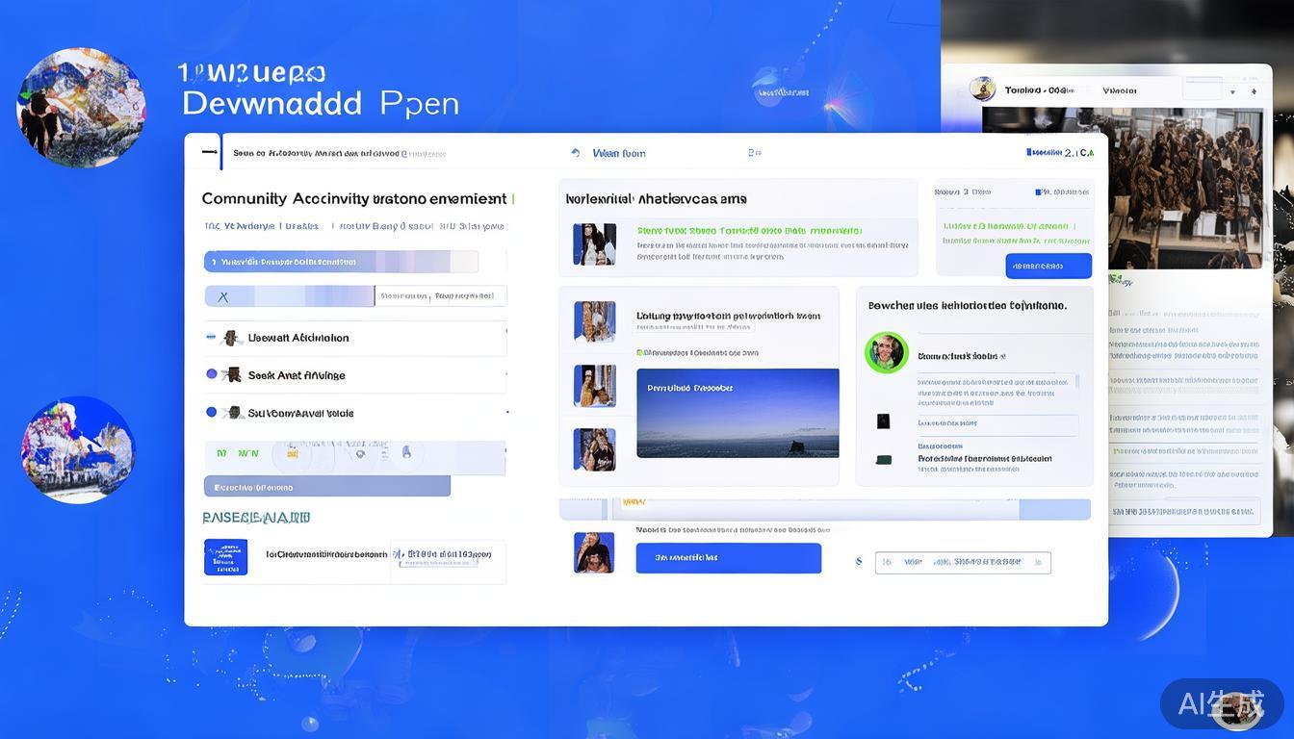This screenshot has height=739, width=1294.
Task: Click the blue X icon in the left panel bar
Action: [x=223, y=296]
